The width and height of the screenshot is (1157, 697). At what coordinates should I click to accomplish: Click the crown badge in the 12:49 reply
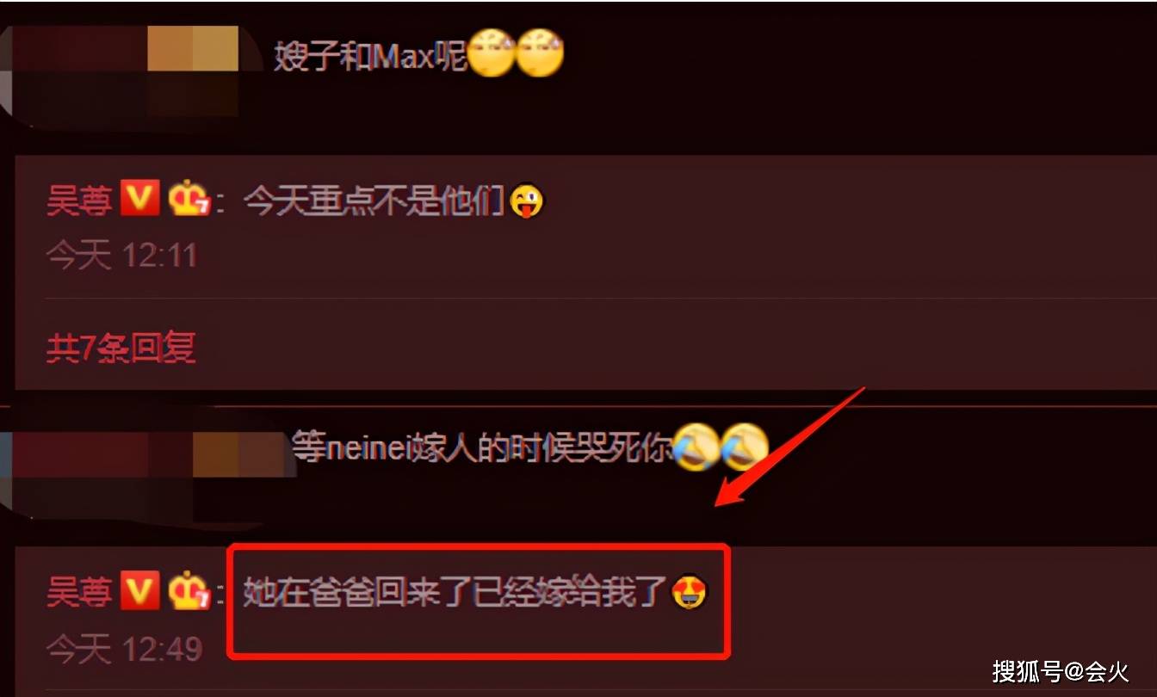tap(189, 592)
